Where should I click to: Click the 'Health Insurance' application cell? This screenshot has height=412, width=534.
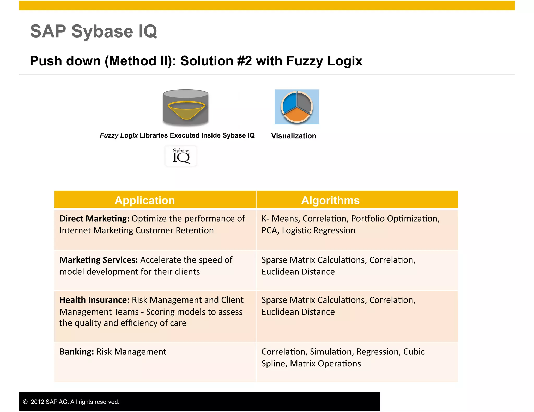(155, 316)
